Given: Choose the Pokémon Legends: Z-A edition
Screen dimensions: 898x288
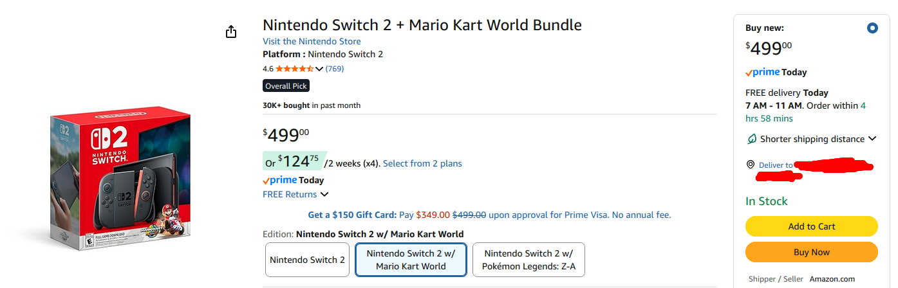Looking at the screenshot, I should click(529, 260).
